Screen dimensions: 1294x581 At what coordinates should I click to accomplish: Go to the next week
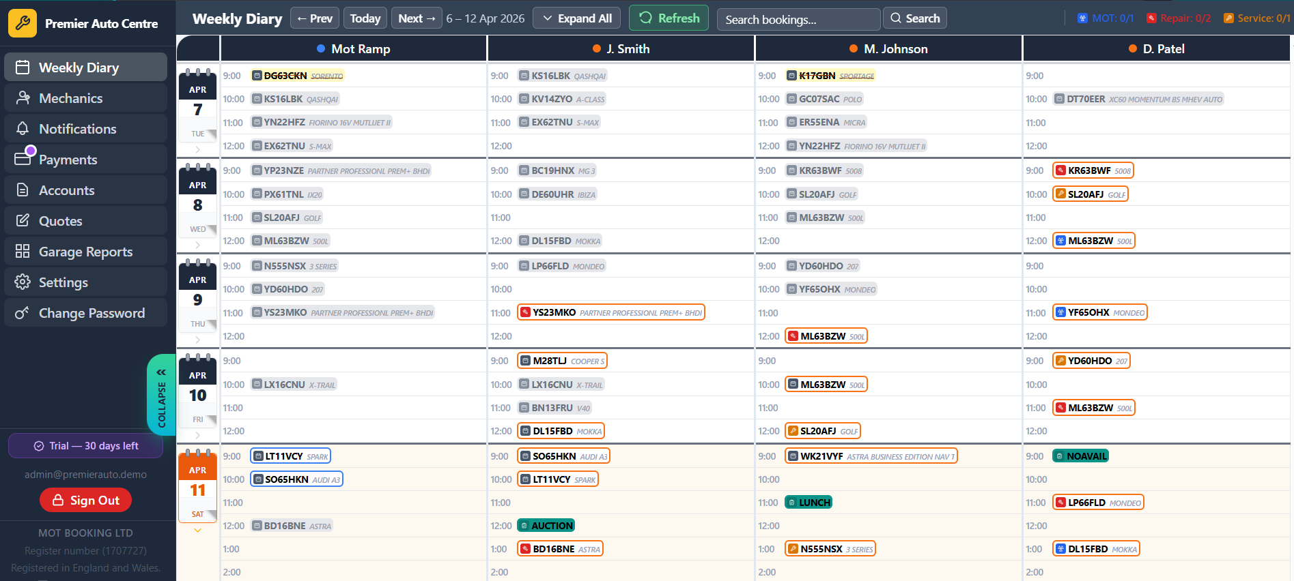point(417,18)
